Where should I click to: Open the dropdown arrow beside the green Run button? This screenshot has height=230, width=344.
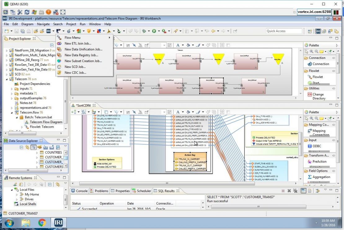(159, 31)
